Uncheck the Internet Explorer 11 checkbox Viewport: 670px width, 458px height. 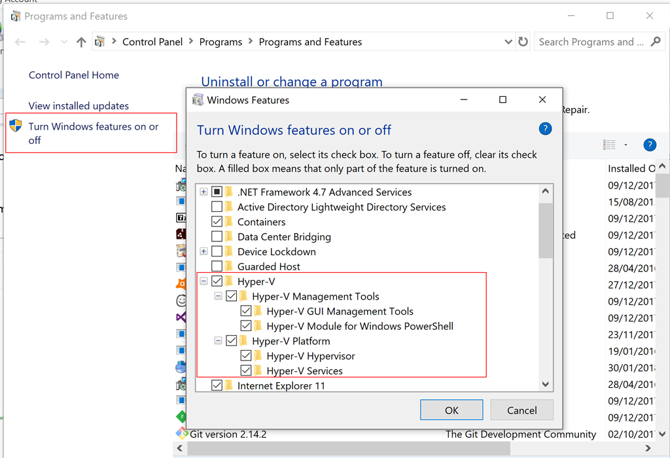pyautogui.click(x=217, y=385)
